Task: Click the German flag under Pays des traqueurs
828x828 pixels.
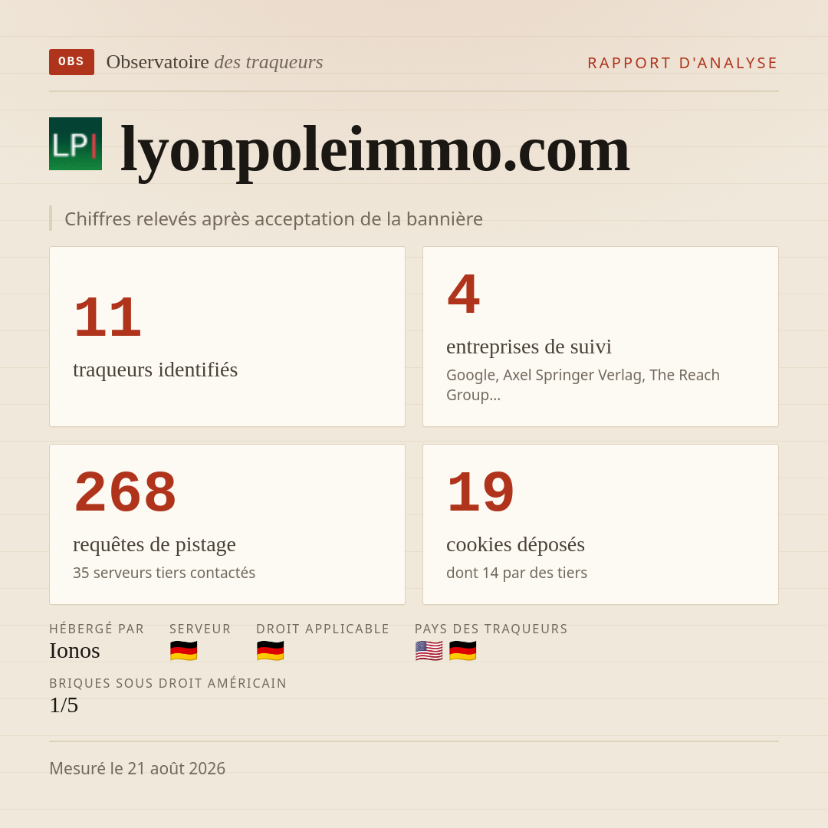Action: coord(462,651)
